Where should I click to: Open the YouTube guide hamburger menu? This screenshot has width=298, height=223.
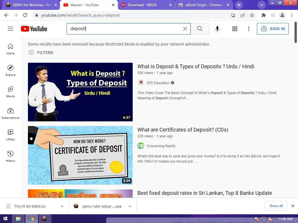10,29
